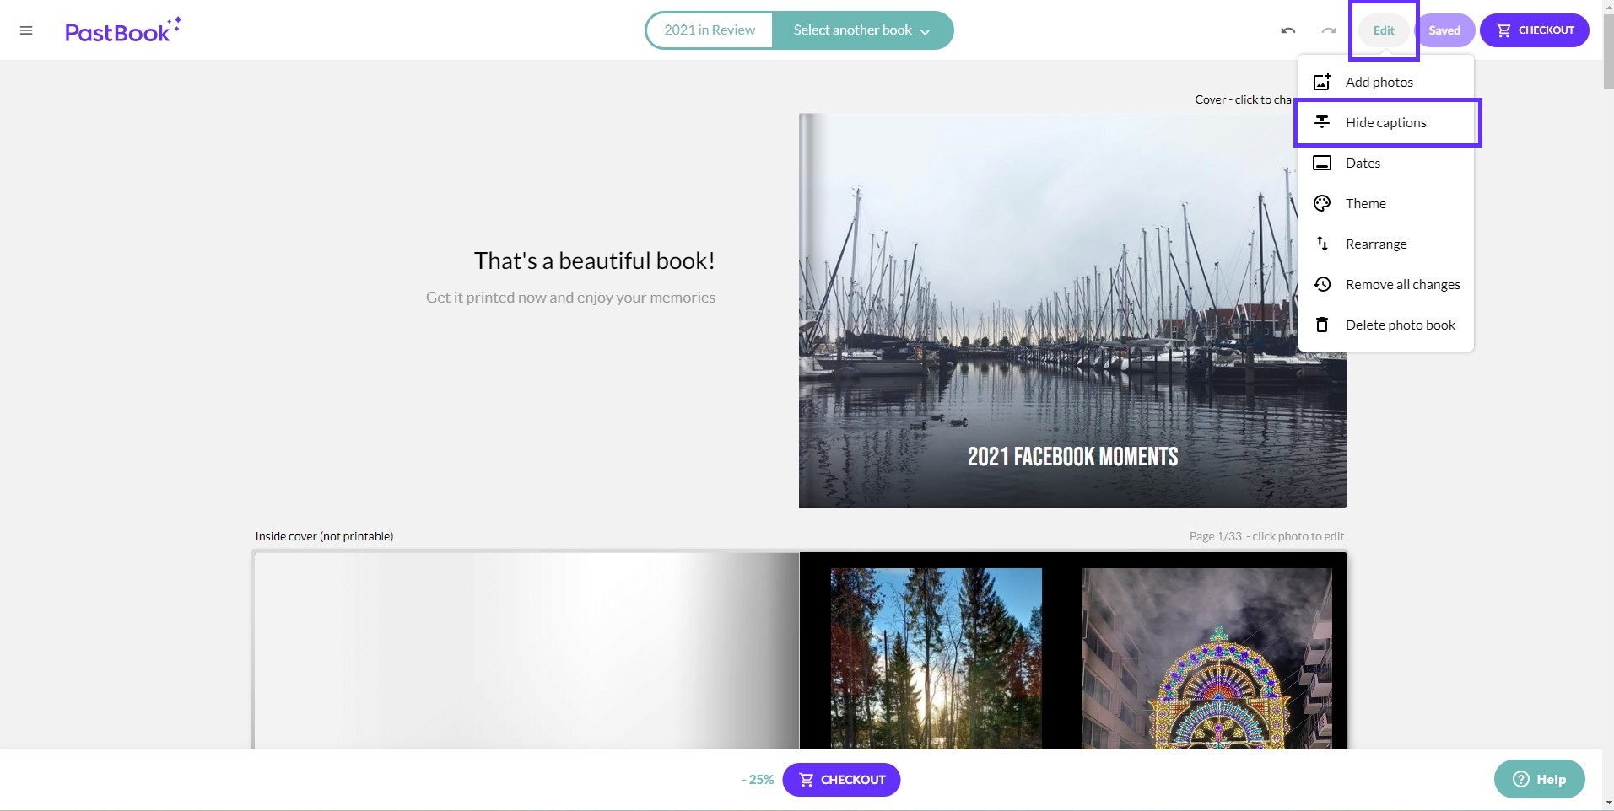
Task: Click the Delete photo book trash icon
Action: (x=1322, y=324)
